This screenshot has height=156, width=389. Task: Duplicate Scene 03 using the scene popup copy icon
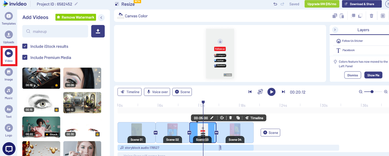point(238,118)
